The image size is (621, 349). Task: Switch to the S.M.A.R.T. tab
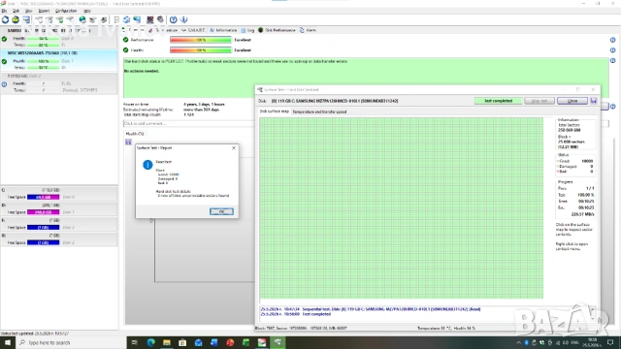click(193, 30)
